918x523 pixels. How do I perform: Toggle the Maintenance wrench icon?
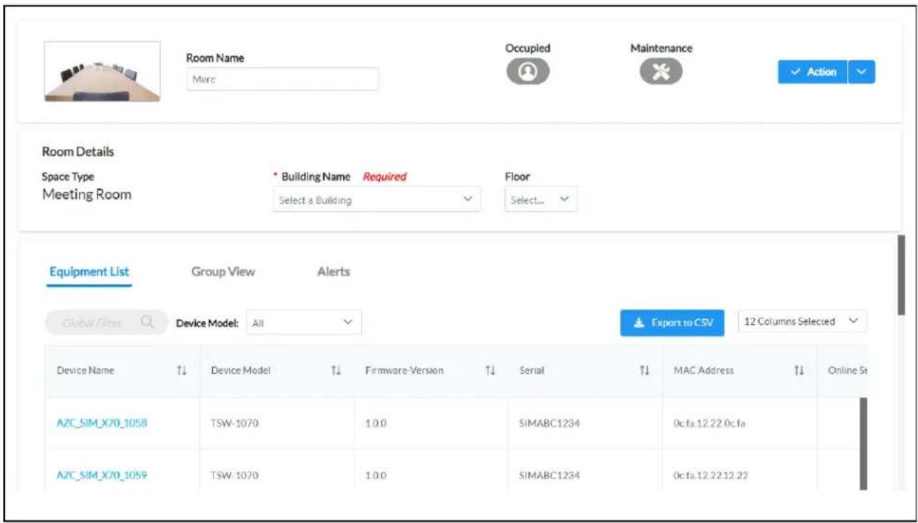(660, 73)
